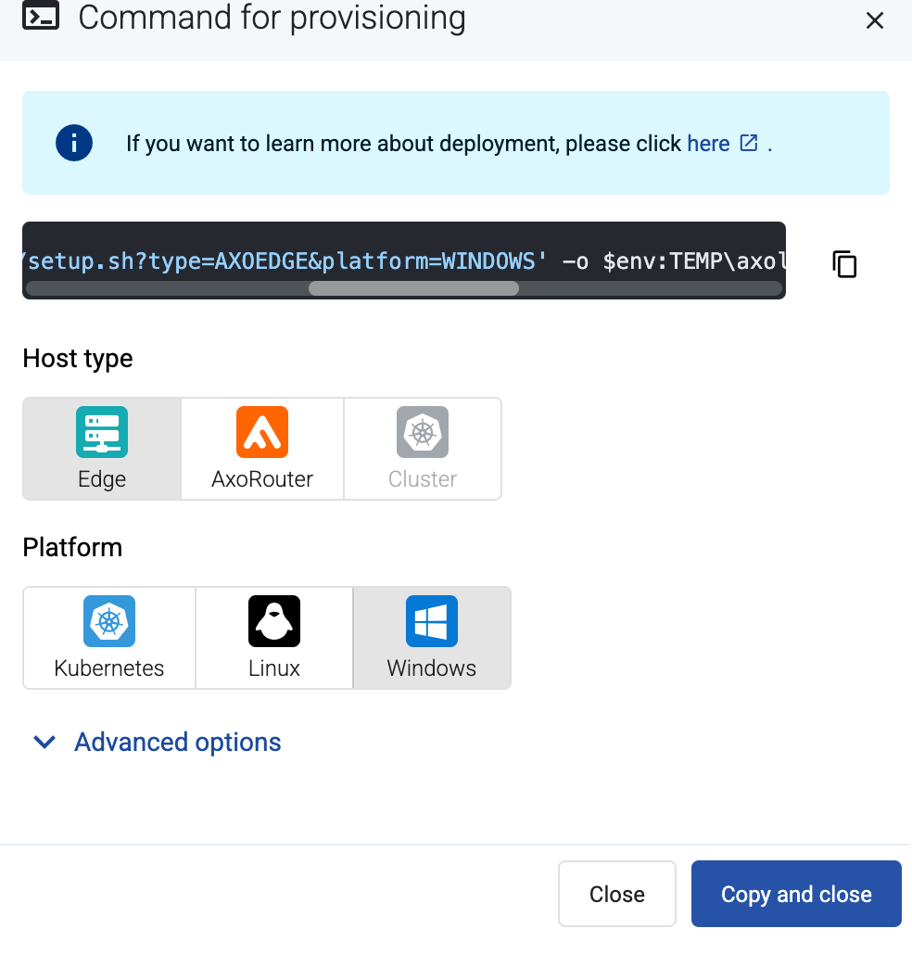The width and height of the screenshot is (912, 954).
Task: Click the Linux penguin icon
Action: pyautogui.click(x=274, y=621)
